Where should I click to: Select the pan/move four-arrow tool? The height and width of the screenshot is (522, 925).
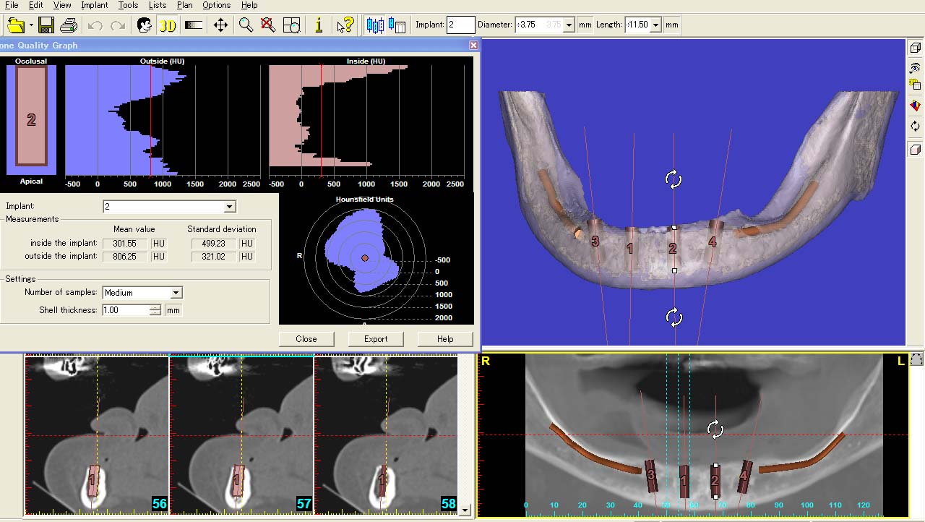[220, 25]
